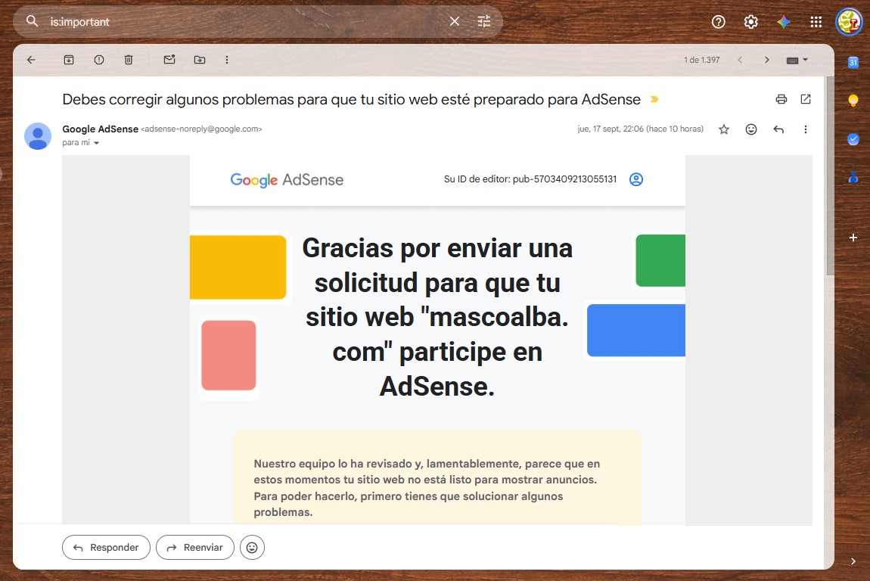
Task: Click the email subject 'Debes corregir algunos problemas'
Action: click(351, 99)
